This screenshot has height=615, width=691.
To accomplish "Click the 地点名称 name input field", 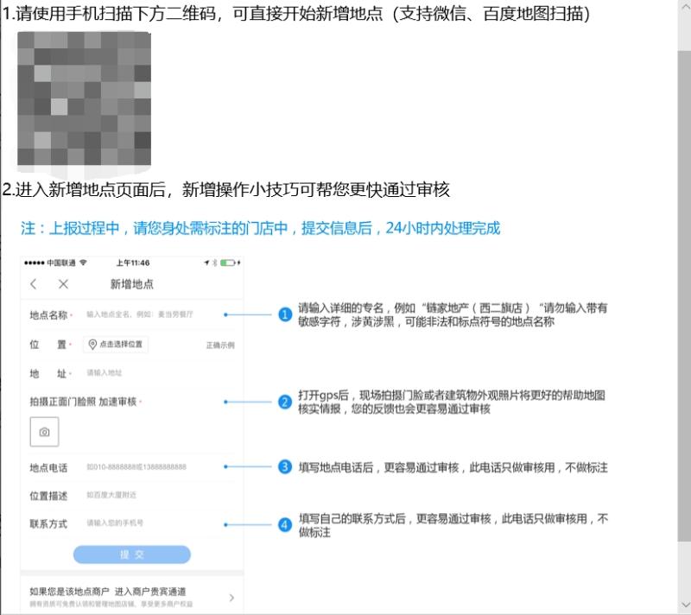I will [x=138, y=314].
